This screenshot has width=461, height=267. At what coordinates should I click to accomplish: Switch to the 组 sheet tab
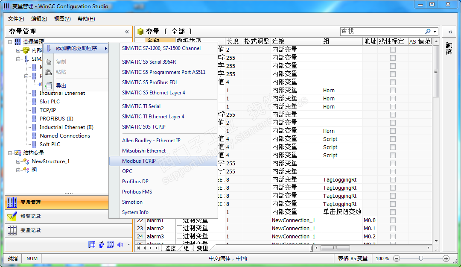point(186,248)
